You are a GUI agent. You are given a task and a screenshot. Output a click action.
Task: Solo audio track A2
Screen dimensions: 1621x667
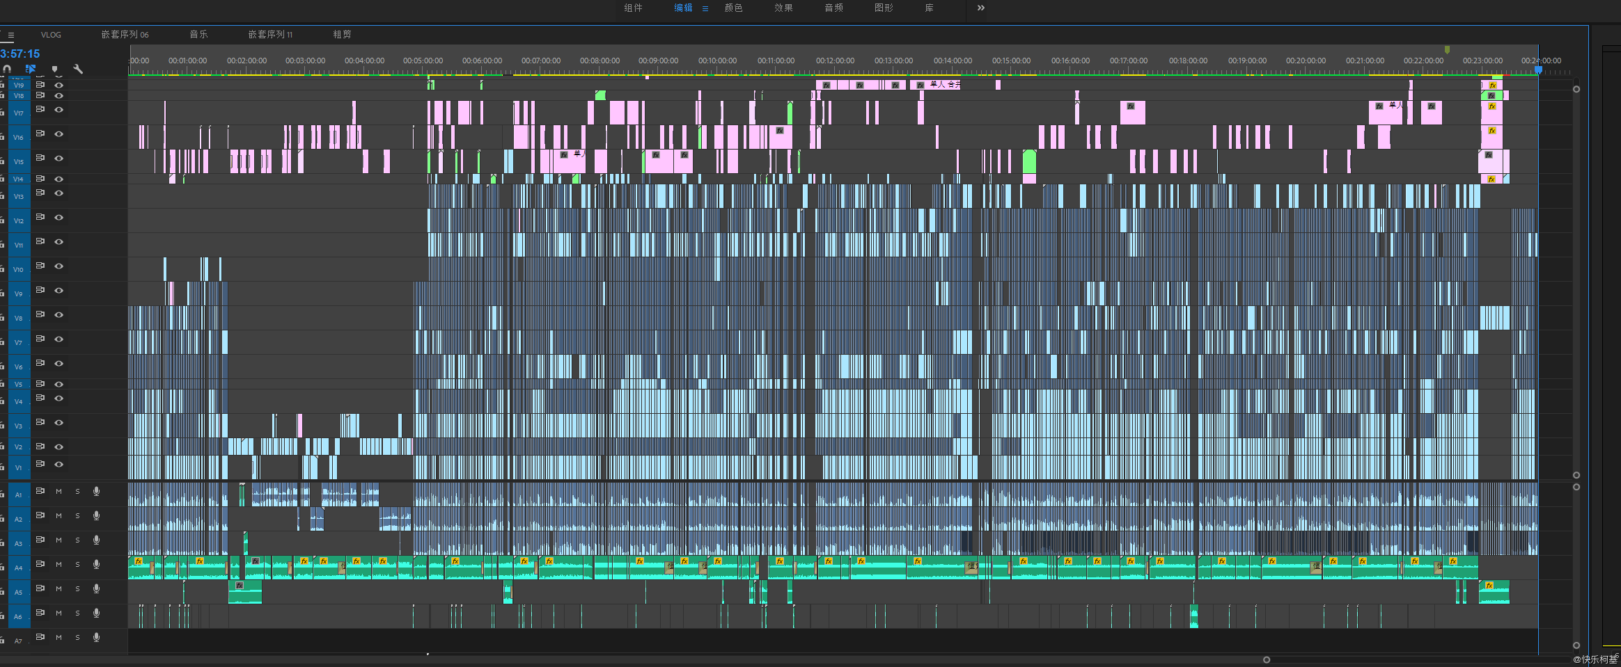[x=77, y=515]
